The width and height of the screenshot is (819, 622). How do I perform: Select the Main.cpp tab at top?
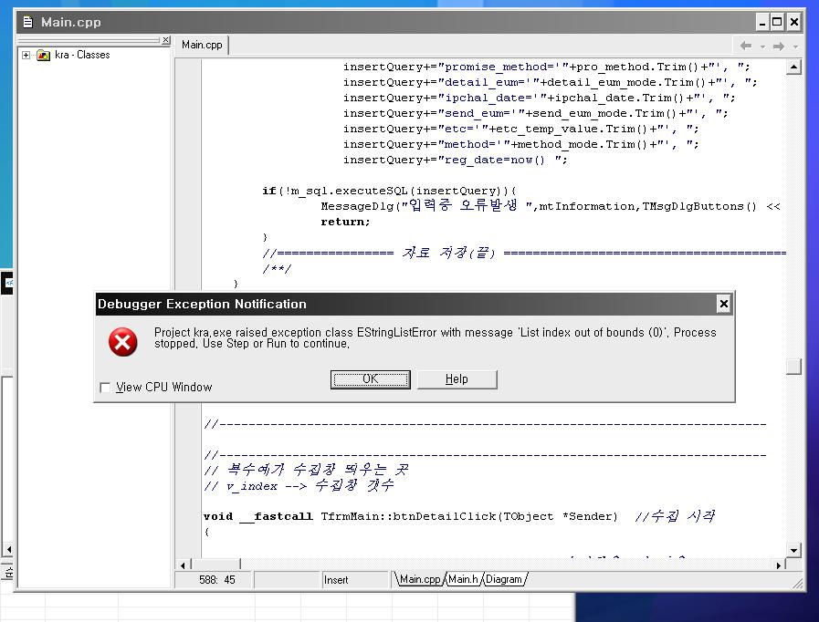click(x=202, y=45)
